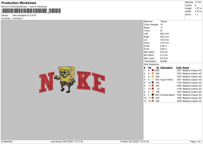The image size is (203, 144).
Task: Pick the Super White color swatch
Action: click(153, 79)
